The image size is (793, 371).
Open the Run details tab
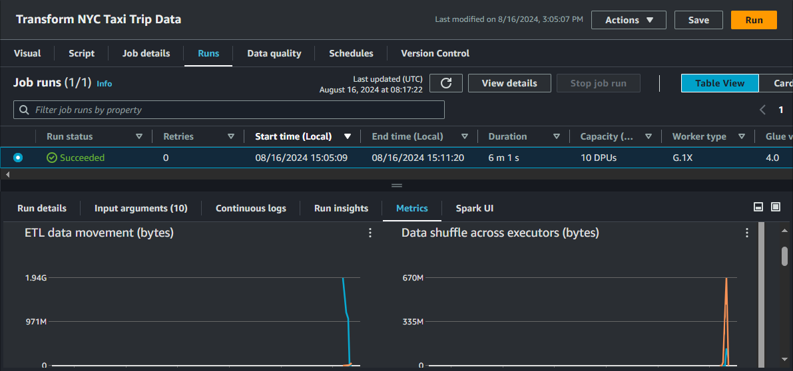(42, 209)
